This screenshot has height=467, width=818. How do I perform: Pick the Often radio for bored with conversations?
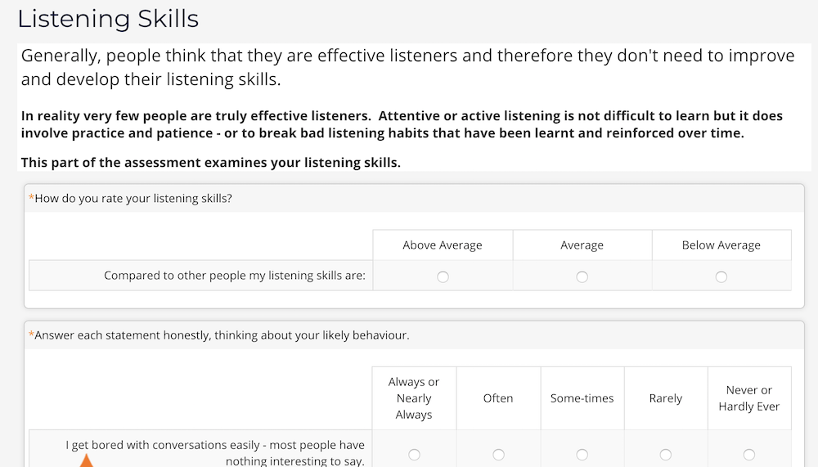tap(498, 455)
